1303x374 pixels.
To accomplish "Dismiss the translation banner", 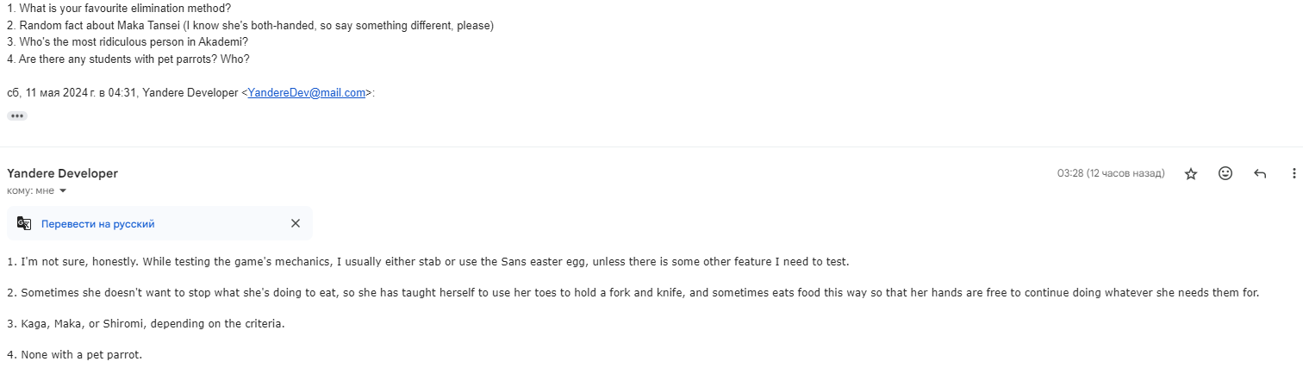I will point(296,223).
